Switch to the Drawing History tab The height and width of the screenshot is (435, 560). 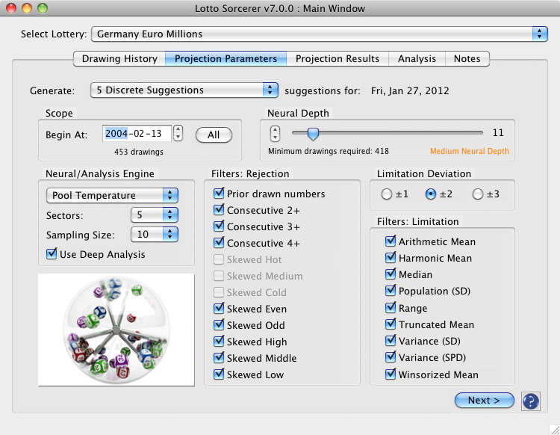pos(119,58)
